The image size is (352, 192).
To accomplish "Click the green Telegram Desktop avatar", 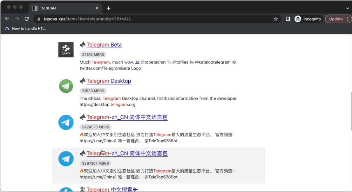I will [66, 86].
